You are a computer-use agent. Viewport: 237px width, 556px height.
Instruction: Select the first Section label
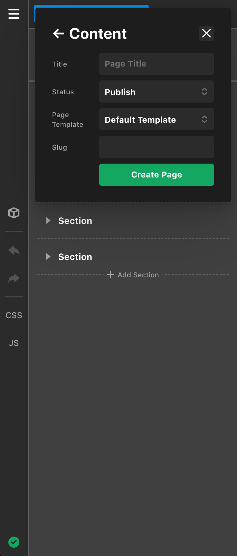pos(75,221)
